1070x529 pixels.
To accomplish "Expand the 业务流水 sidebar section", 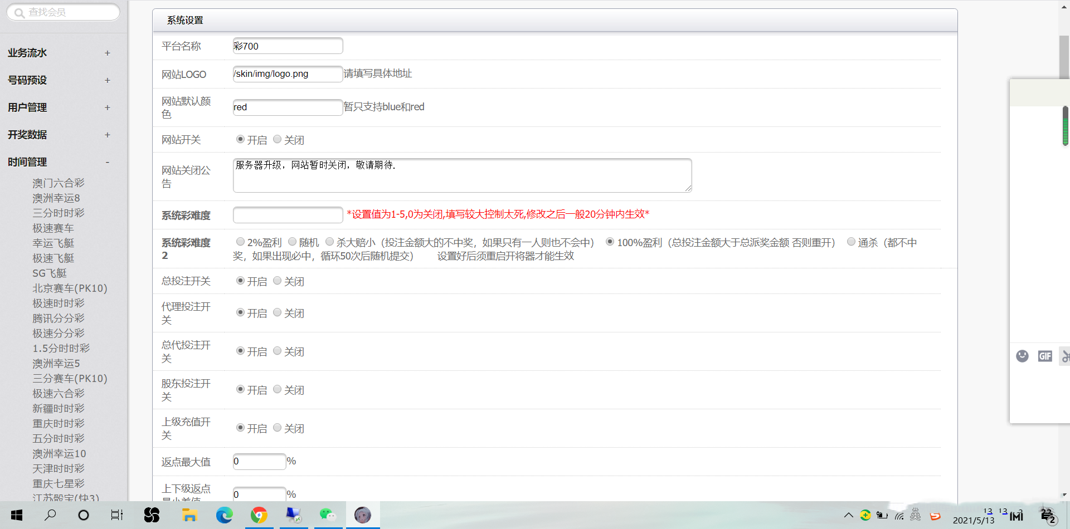I will (108, 53).
